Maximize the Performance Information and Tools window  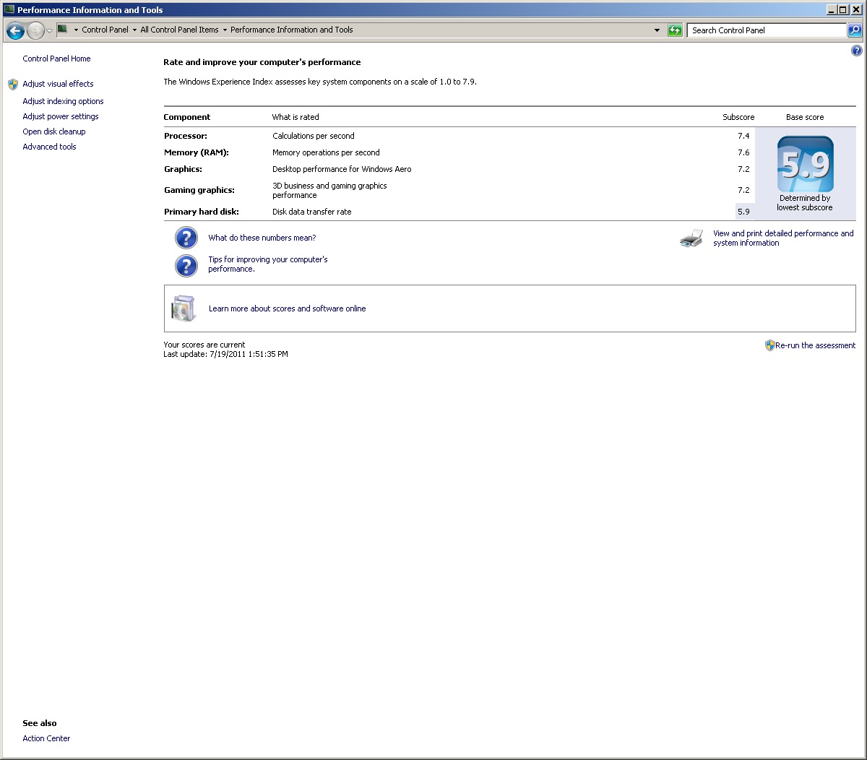point(843,9)
